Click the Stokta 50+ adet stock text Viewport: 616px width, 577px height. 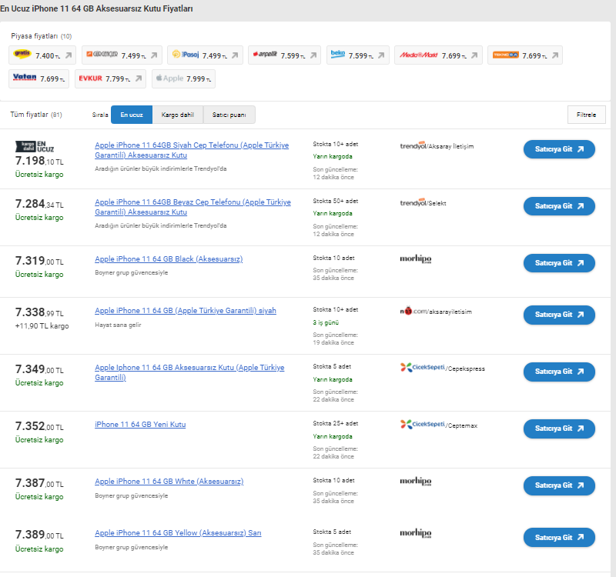(x=336, y=201)
